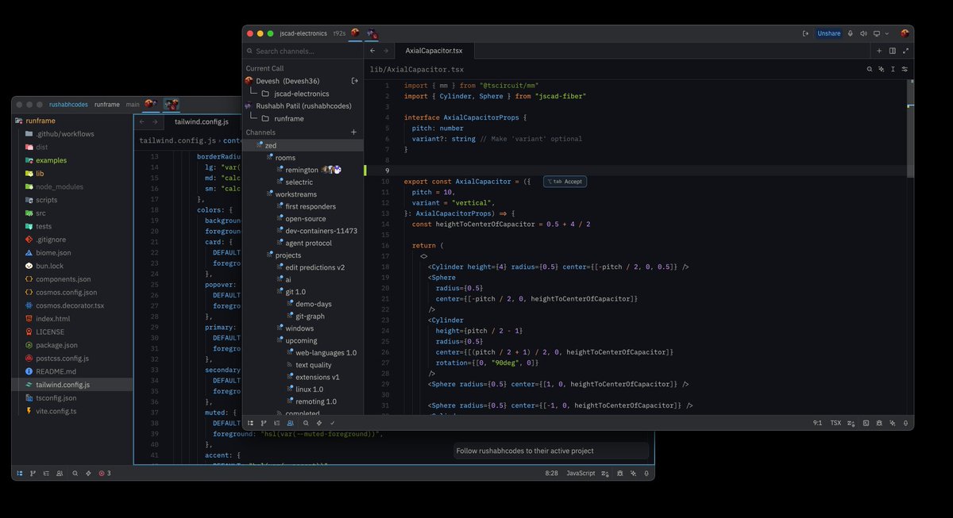
Task: Expand .github/workflows folder in back window
Action: [x=72, y=134]
